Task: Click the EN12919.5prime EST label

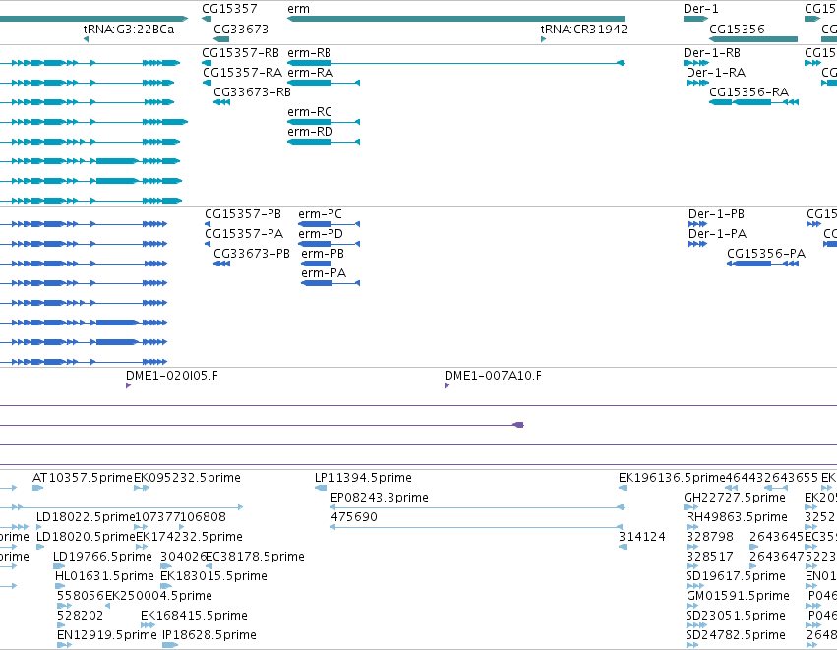Action: [107, 635]
